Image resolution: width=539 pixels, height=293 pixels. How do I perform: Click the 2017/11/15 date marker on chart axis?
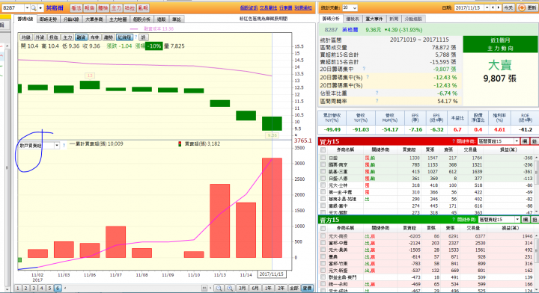[x=272, y=274]
